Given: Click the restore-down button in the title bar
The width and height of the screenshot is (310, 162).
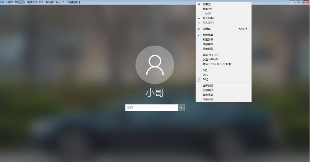Looking at the screenshot, I should 299,2.
